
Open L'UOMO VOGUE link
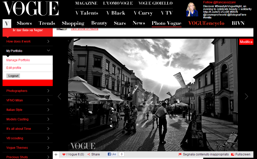[118, 3]
